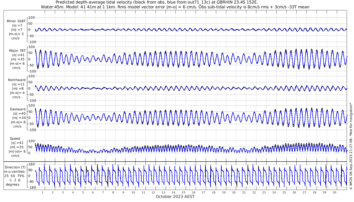Image resolution: width=354 pixels, height=202 pixels.
Task: Click the day '13' tick label on x-axis
Action: tap(163, 192)
